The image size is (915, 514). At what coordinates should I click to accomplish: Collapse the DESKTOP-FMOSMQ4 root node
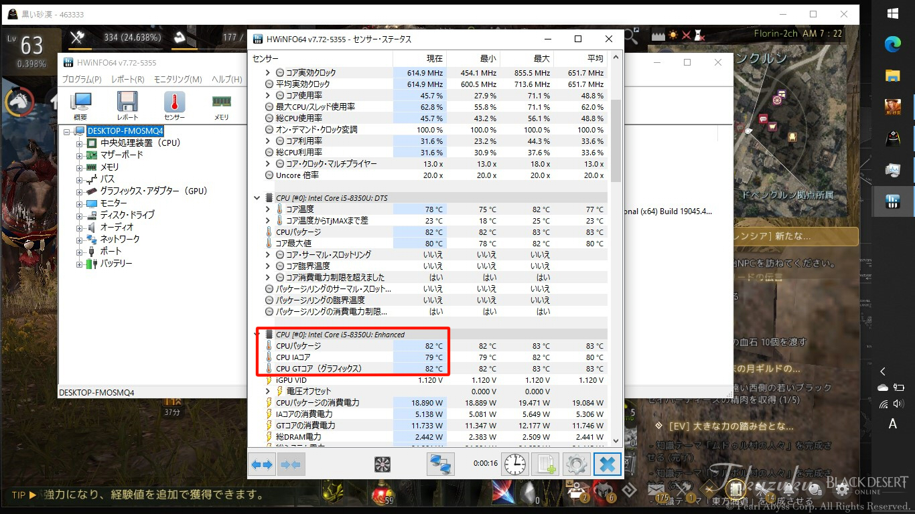67,131
